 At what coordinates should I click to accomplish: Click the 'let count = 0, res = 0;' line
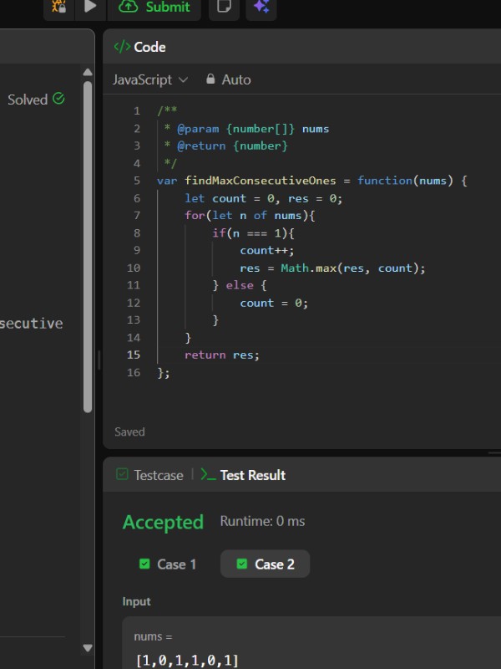[x=263, y=198]
